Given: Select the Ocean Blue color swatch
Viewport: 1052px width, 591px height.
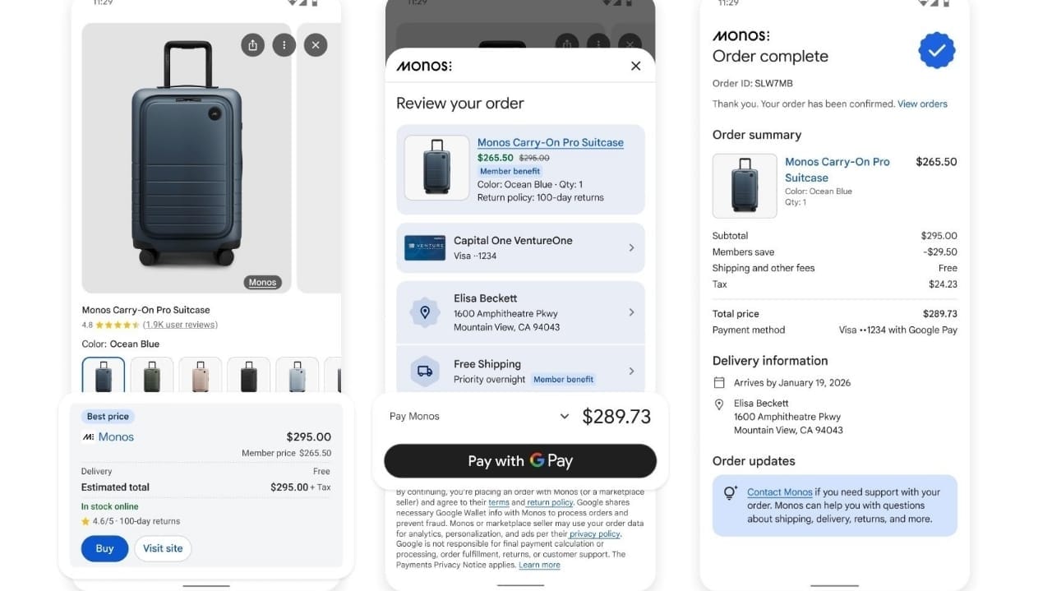Looking at the screenshot, I should (x=104, y=376).
